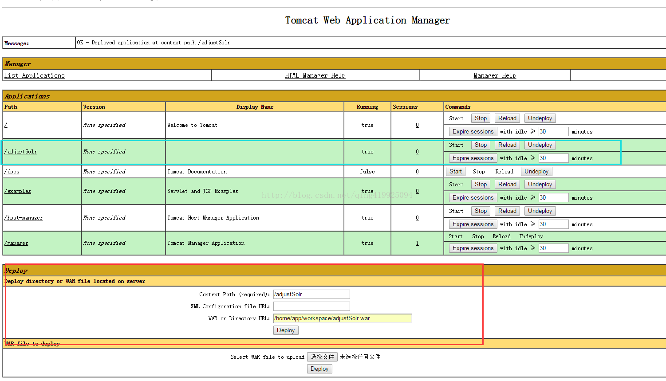Open the /manager application path link

[16, 243]
